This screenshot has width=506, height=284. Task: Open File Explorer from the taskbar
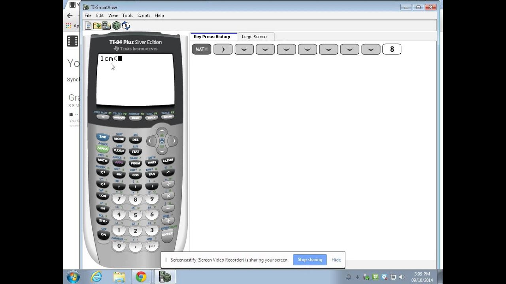119,277
